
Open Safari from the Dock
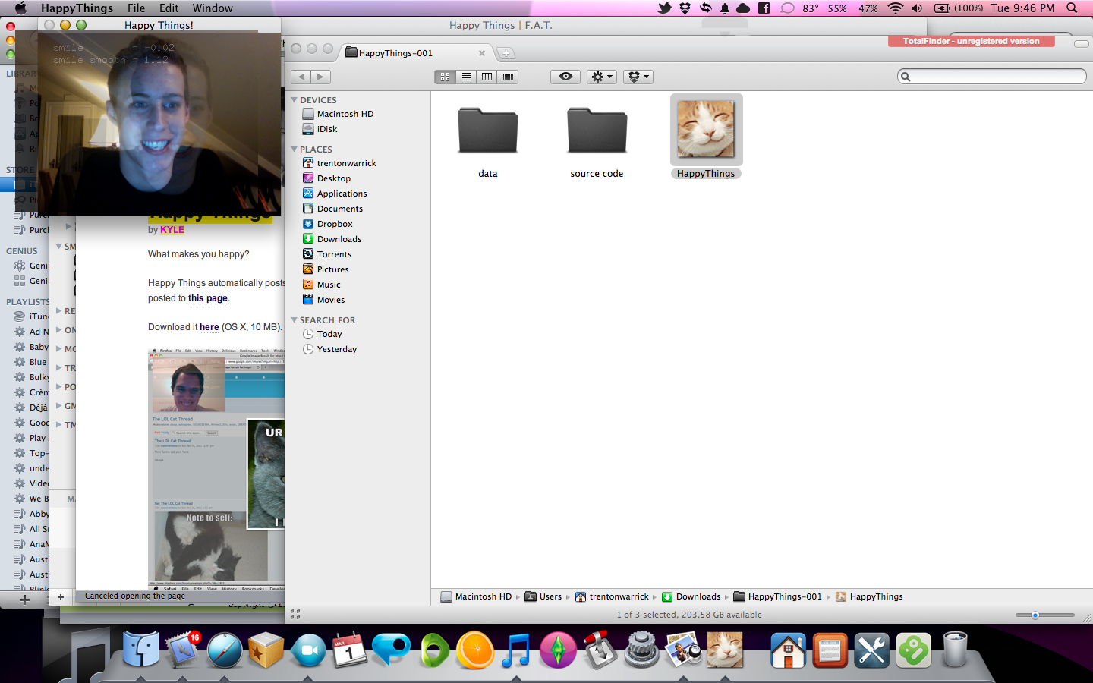(225, 650)
